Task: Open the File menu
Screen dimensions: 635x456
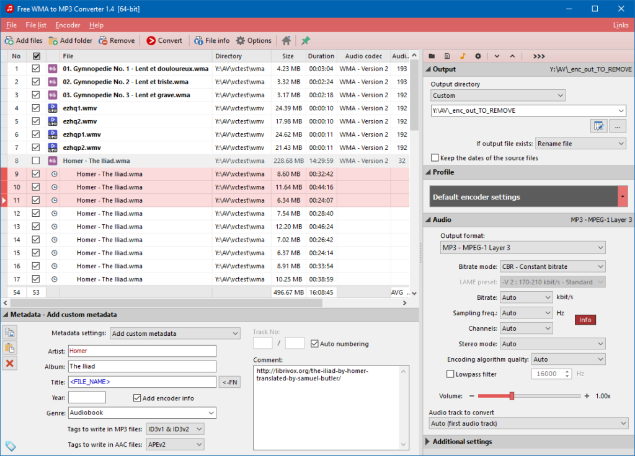Action: click(x=11, y=25)
